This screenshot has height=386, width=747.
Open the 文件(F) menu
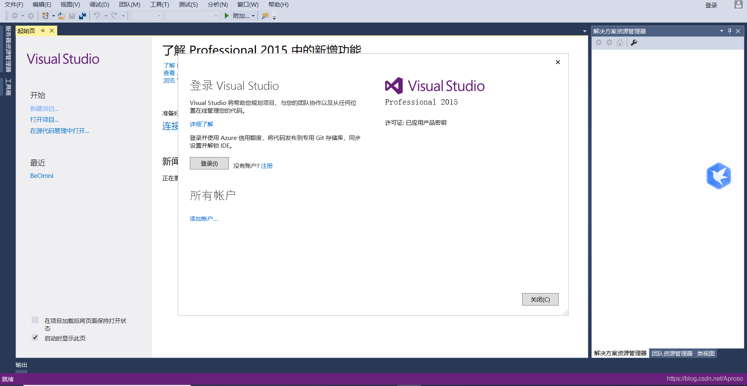click(14, 5)
